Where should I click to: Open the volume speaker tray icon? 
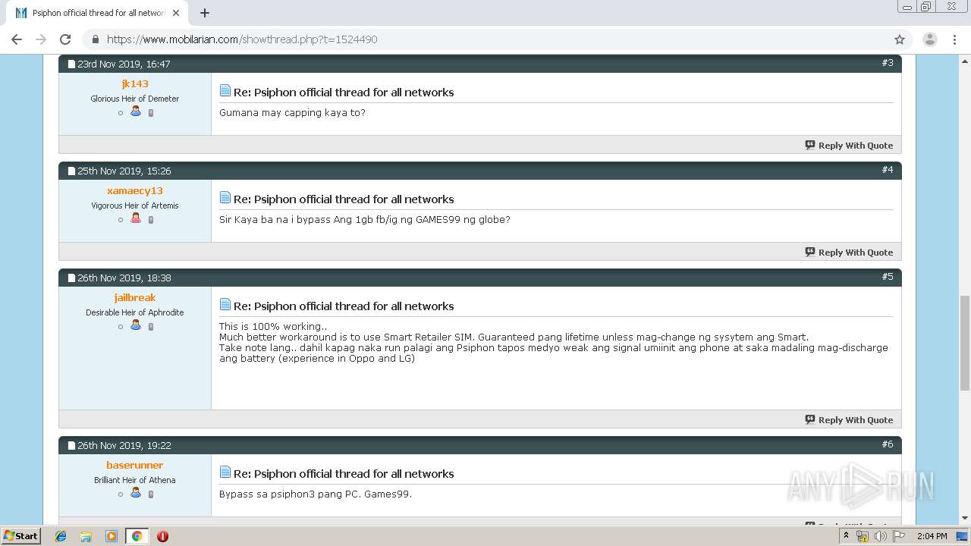point(880,536)
